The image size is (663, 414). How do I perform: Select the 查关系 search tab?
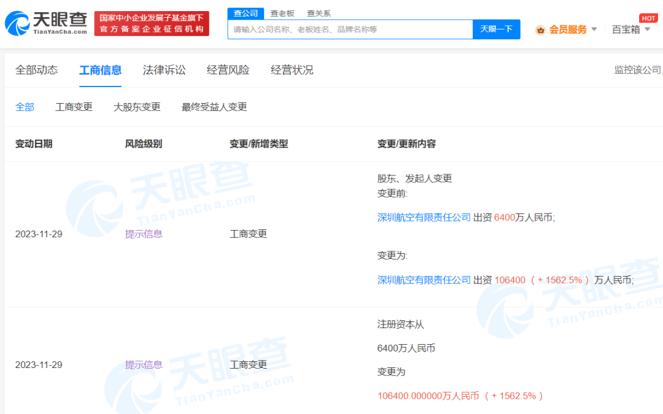(319, 13)
